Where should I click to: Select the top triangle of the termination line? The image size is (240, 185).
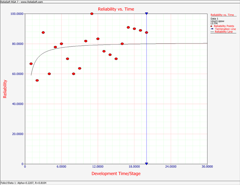[147, 14]
